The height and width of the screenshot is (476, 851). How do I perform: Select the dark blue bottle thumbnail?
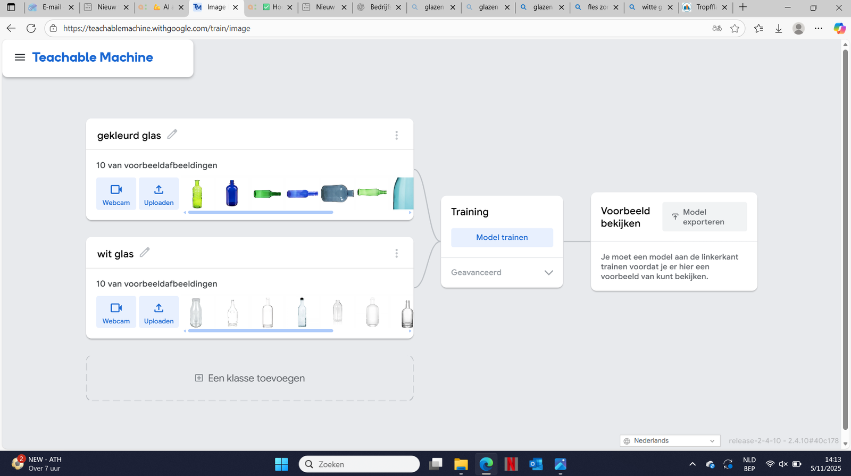pos(231,193)
